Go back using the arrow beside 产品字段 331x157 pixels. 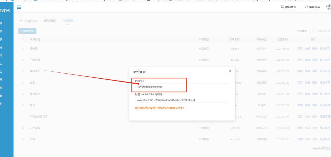pos(21,21)
